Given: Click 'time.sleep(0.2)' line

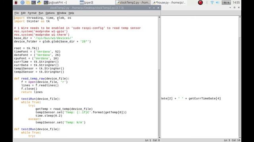Looking at the screenshot, I should tap(49, 116).
